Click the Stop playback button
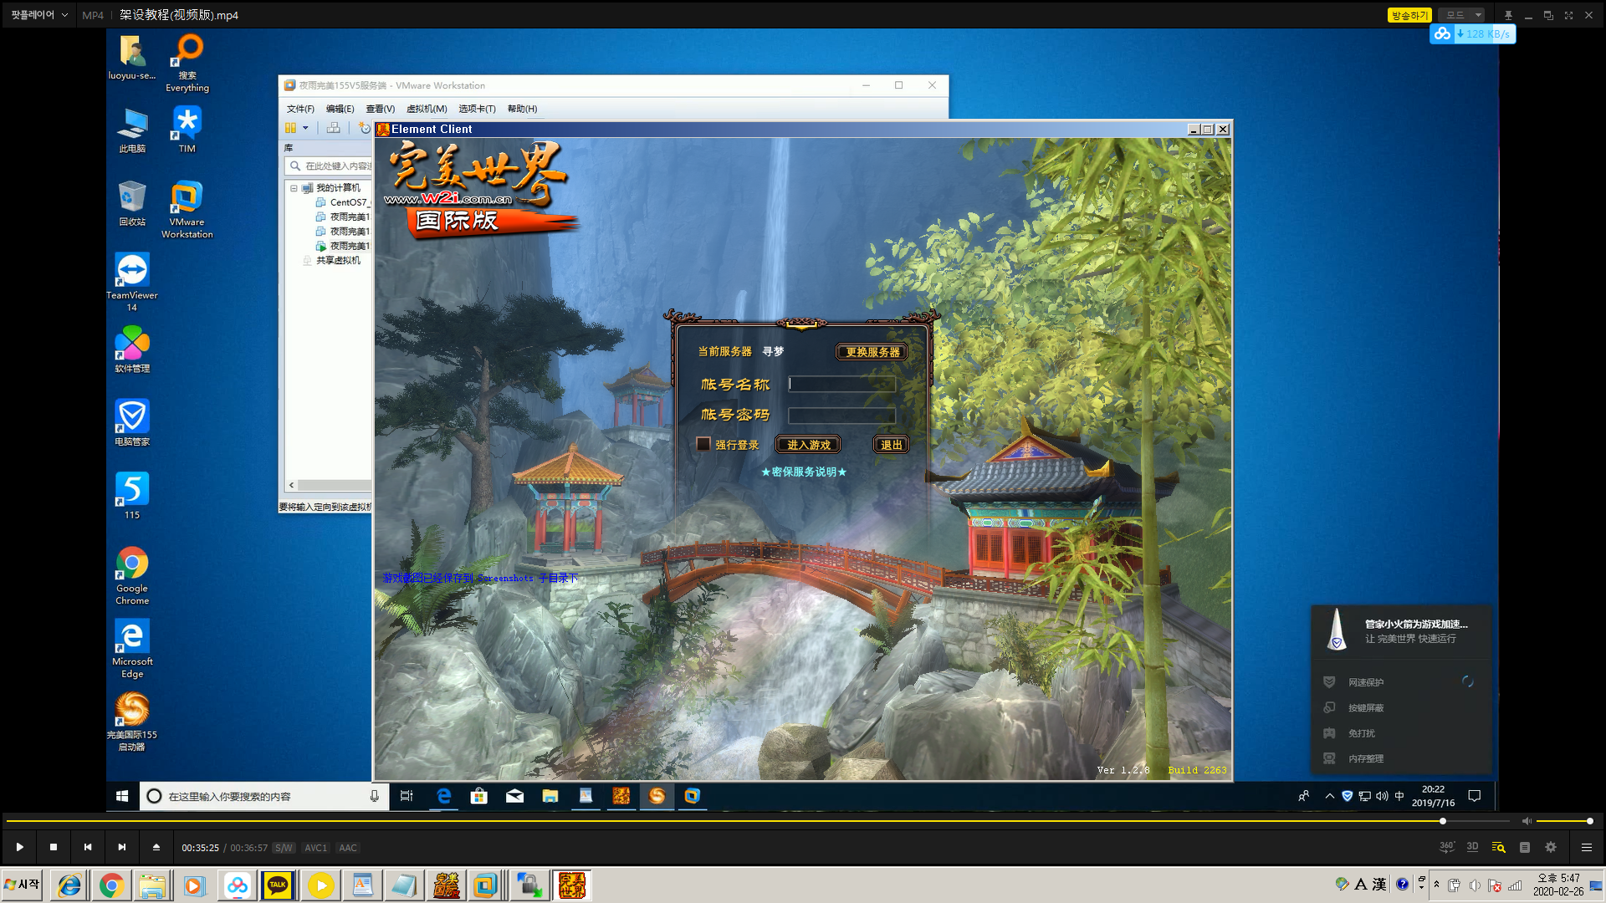The height and width of the screenshot is (903, 1606). point(54,847)
